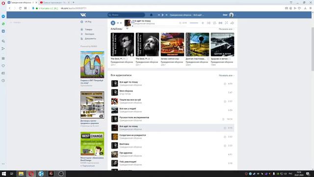Show all audio recordings via Показать все

[x=226, y=75]
